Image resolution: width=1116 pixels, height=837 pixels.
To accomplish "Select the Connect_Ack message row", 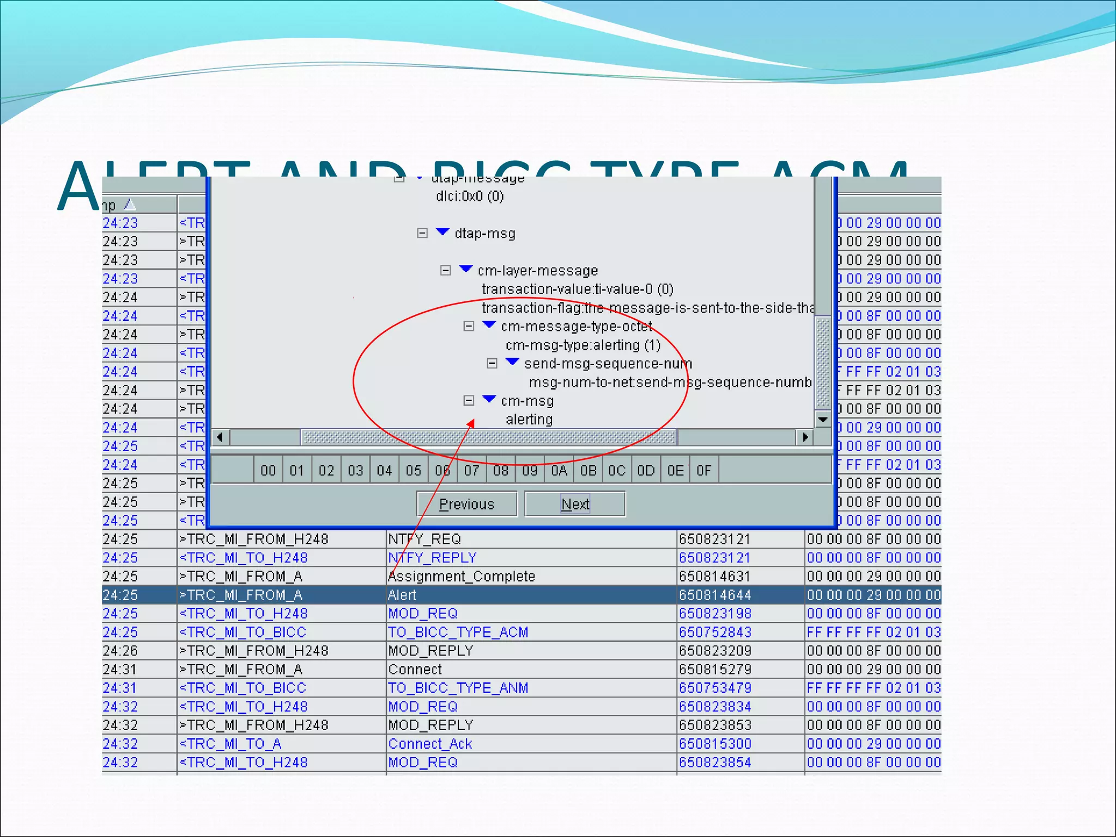I will click(521, 744).
